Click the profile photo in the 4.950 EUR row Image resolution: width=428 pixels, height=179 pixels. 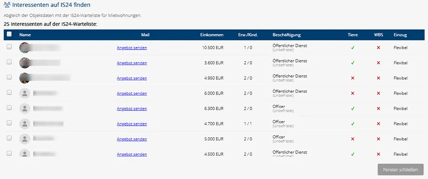pos(24,78)
